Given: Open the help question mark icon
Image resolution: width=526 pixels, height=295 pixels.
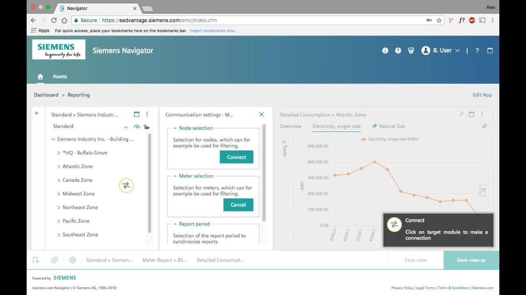Looking at the screenshot, I should point(477,51).
